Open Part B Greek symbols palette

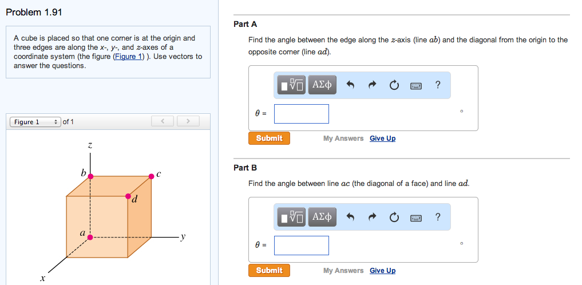click(322, 217)
